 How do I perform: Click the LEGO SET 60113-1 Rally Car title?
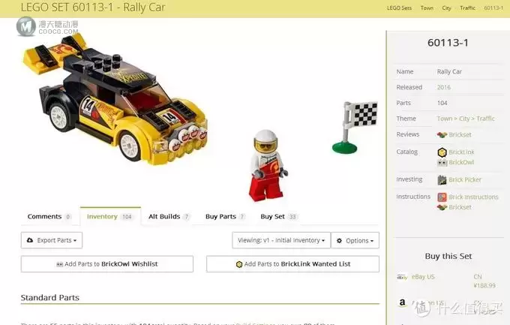[93, 8]
